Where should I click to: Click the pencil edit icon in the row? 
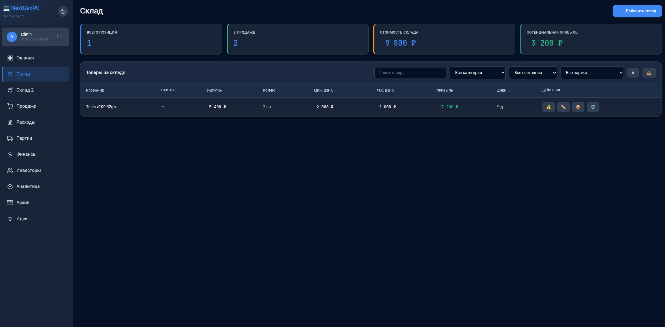(x=563, y=107)
